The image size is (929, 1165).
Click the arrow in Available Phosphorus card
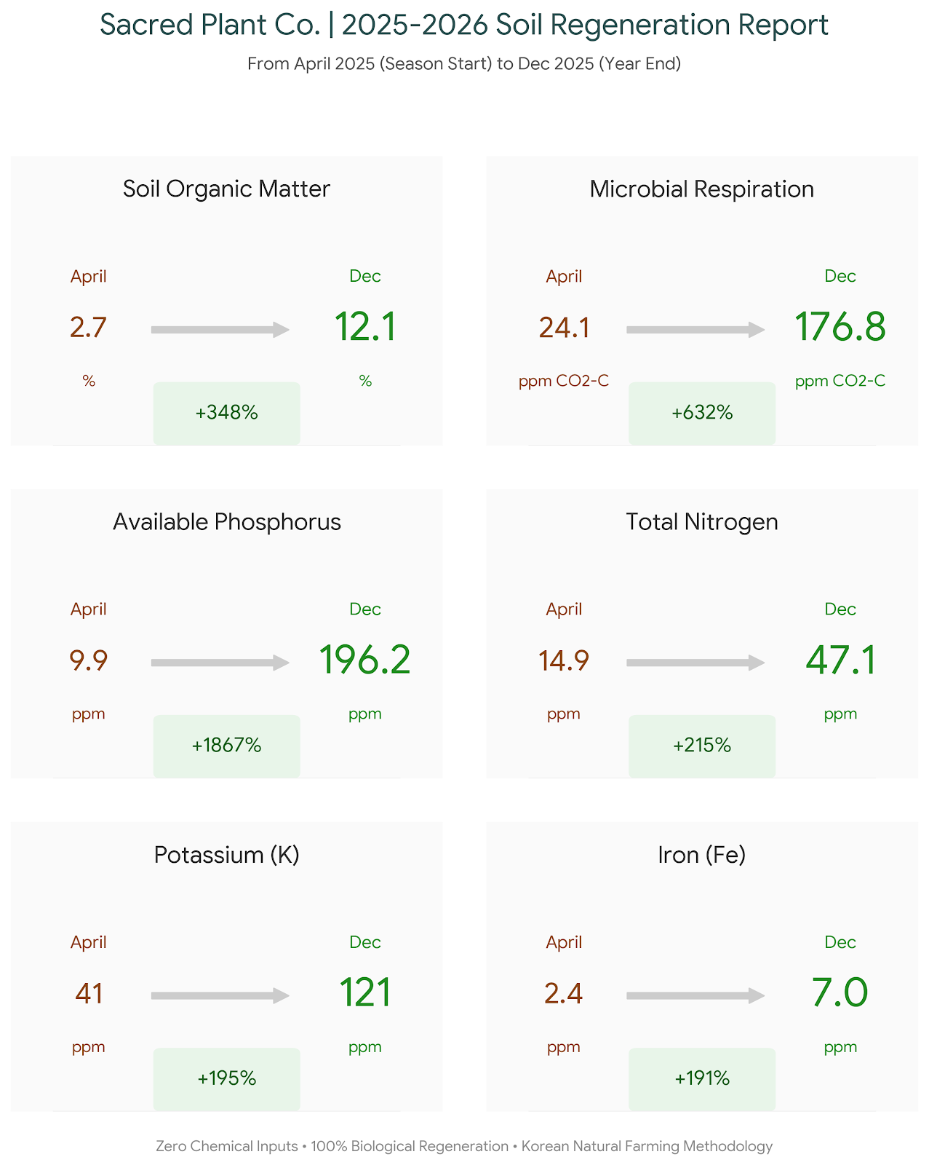220,663
